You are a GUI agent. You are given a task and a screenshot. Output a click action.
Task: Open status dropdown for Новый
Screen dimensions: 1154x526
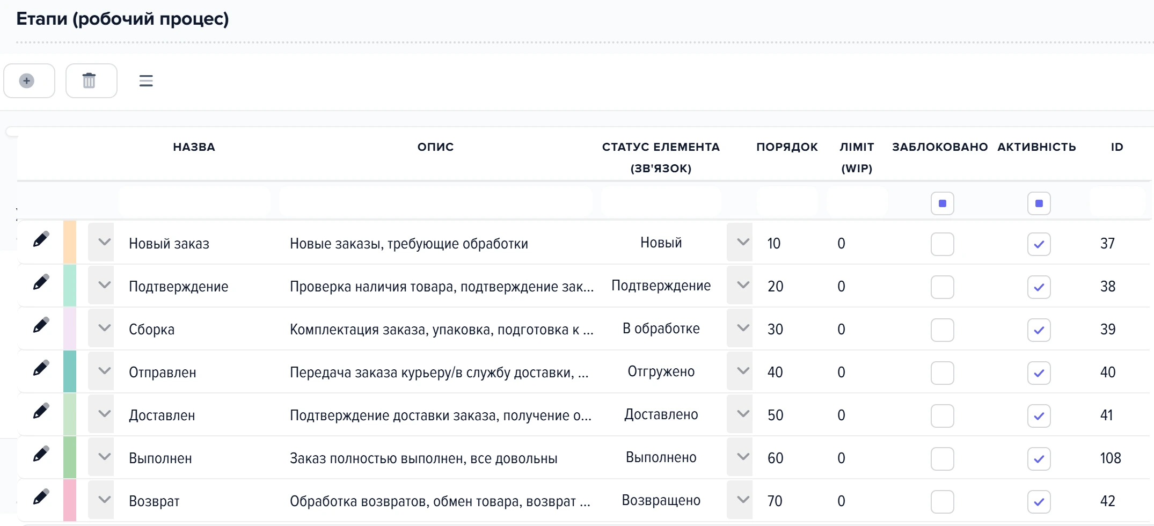[x=739, y=242]
